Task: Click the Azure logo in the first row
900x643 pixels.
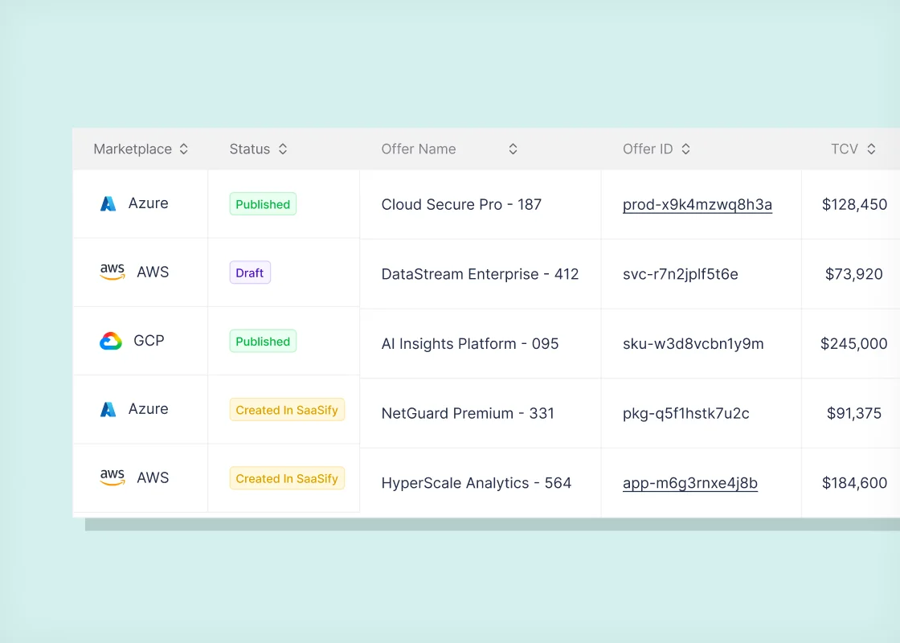Action: 108,204
